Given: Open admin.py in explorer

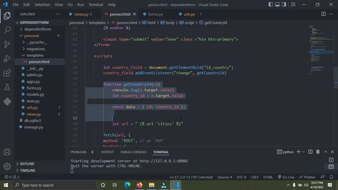Looking at the screenshot, I should (x=34, y=75).
